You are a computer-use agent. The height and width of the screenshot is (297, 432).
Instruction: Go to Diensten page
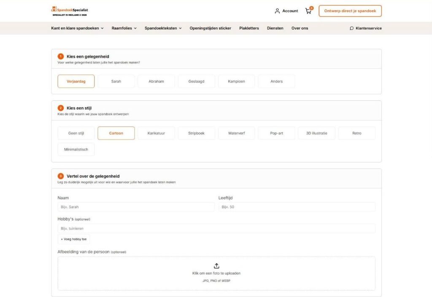pos(275,28)
